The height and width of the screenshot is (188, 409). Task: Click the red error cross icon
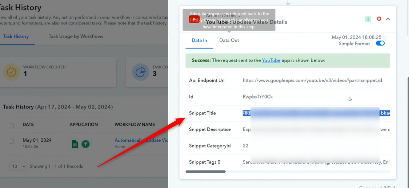click(379, 19)
